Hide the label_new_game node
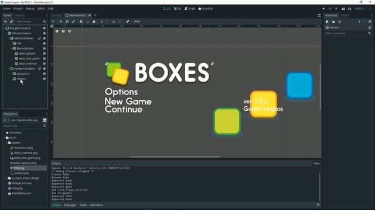375x210 pixels. pyautogui.click(x=45, y=58)
